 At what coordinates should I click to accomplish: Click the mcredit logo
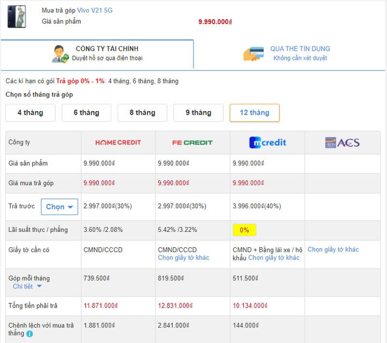(x=268, y=143)
